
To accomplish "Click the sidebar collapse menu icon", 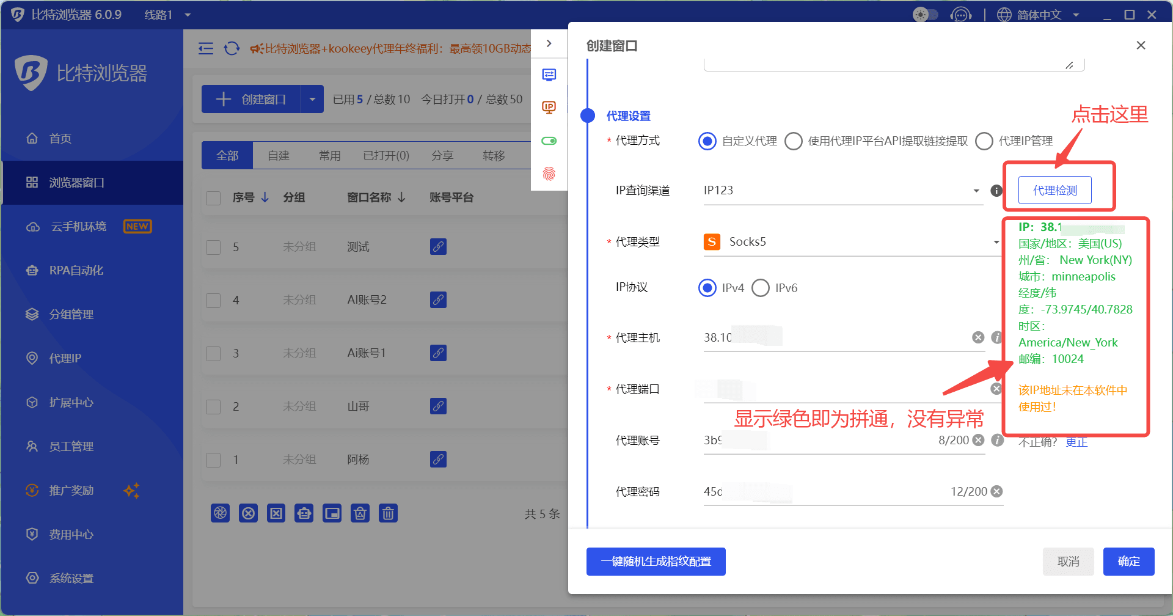I will pyautogui.click(x=206, y=48).
